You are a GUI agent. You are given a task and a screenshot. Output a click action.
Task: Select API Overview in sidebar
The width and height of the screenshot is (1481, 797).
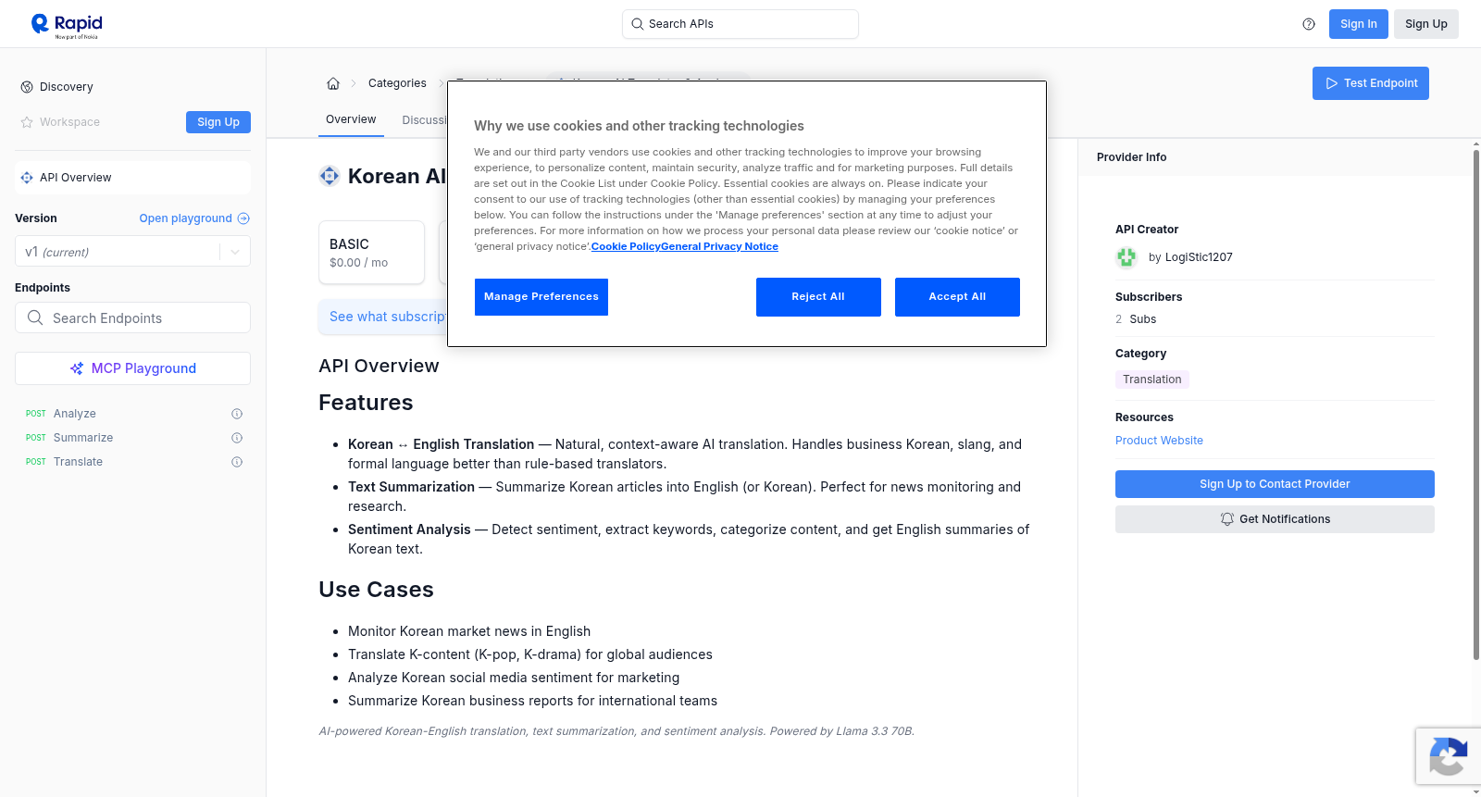click(x=132, y=178)
